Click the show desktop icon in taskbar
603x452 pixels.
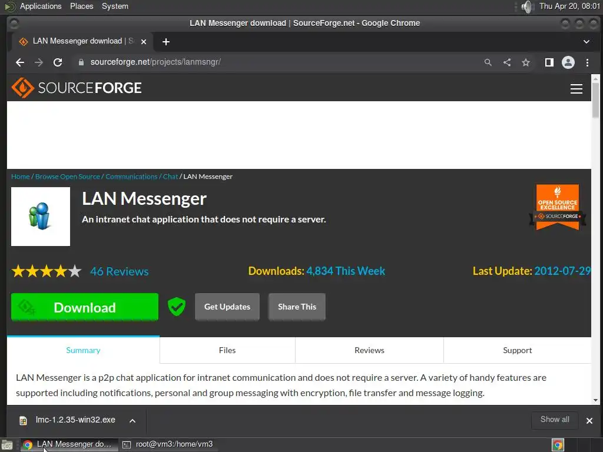click(7, 445)
